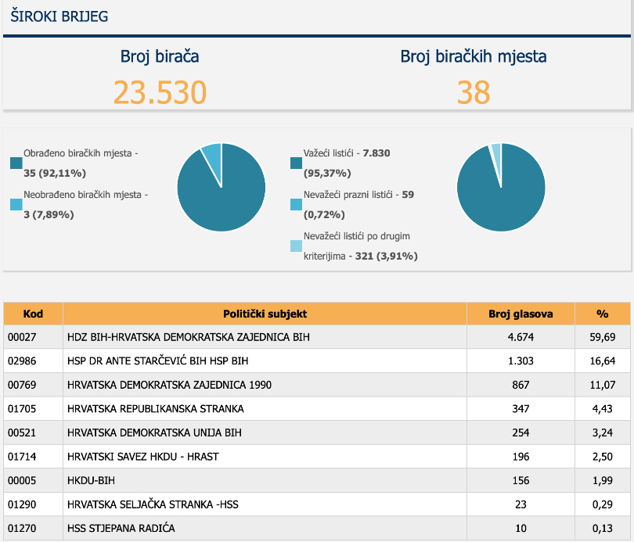This screenshot has width=634, height=542.
Task: Click the (0,72%) blank ballots percentage
Action: point(324,214)
